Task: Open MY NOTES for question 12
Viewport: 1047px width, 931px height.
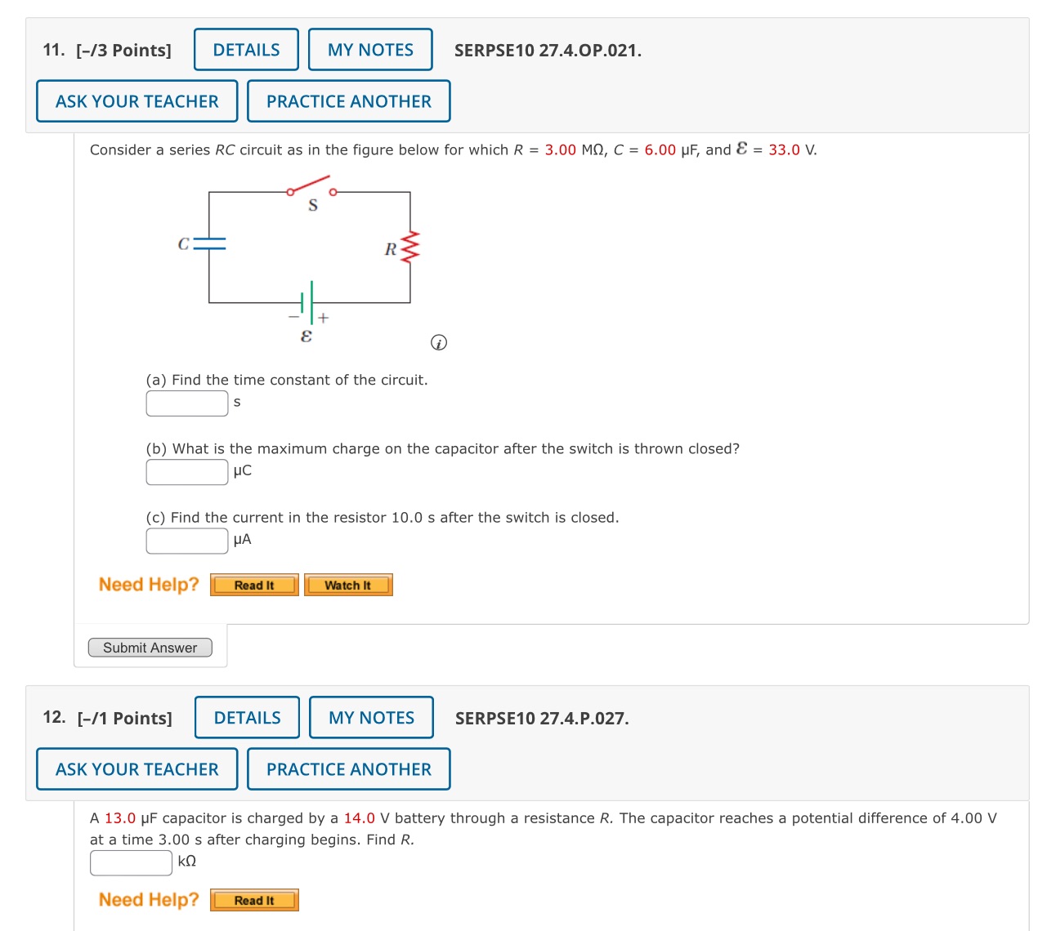Action: coord(371,717)
